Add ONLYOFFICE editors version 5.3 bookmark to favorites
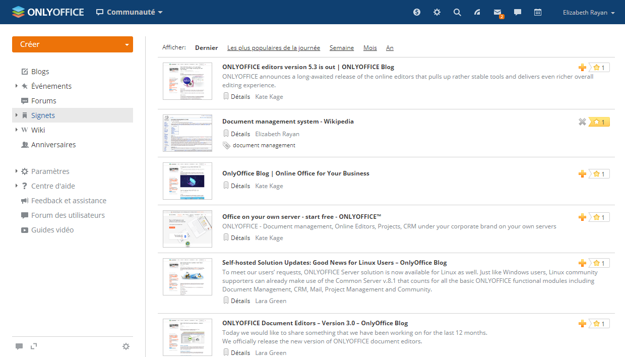625x357 pixels. (582, 68)
